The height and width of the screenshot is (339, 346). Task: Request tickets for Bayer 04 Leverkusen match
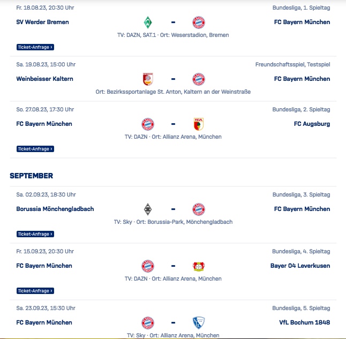35,291
